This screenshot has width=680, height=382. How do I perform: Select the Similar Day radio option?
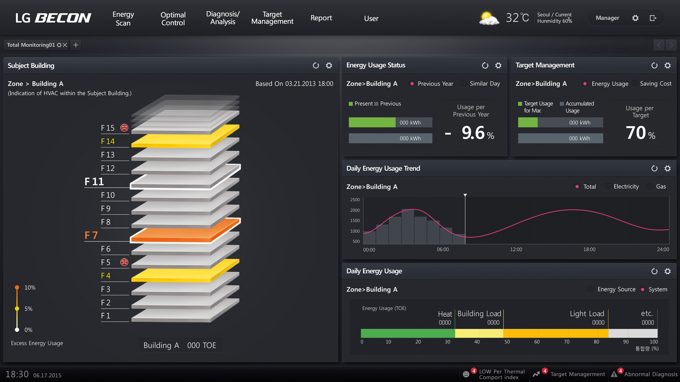[x=463, y=84]
